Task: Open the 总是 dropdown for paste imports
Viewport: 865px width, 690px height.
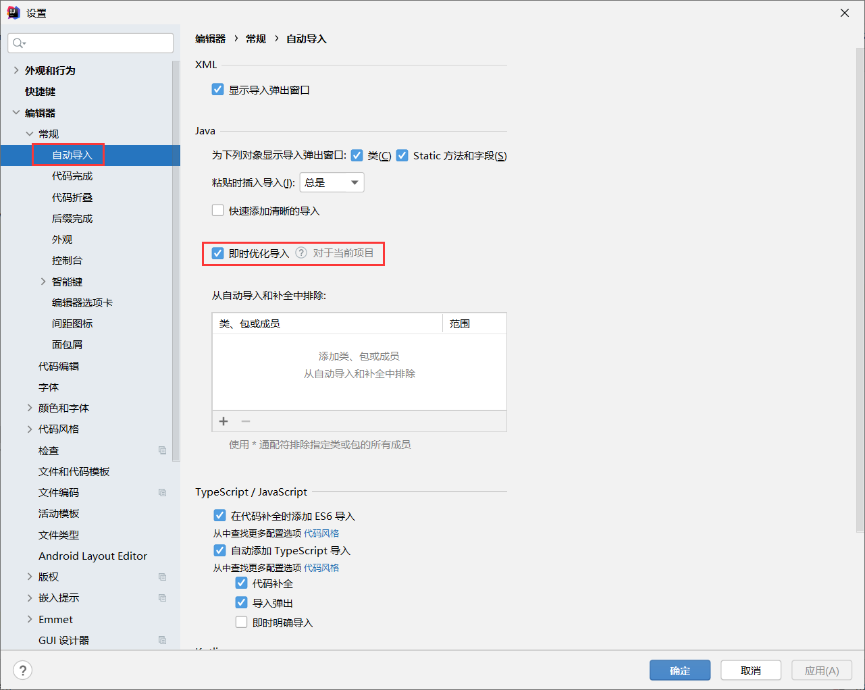Action: pyautogui.click(x=332, y=182)
